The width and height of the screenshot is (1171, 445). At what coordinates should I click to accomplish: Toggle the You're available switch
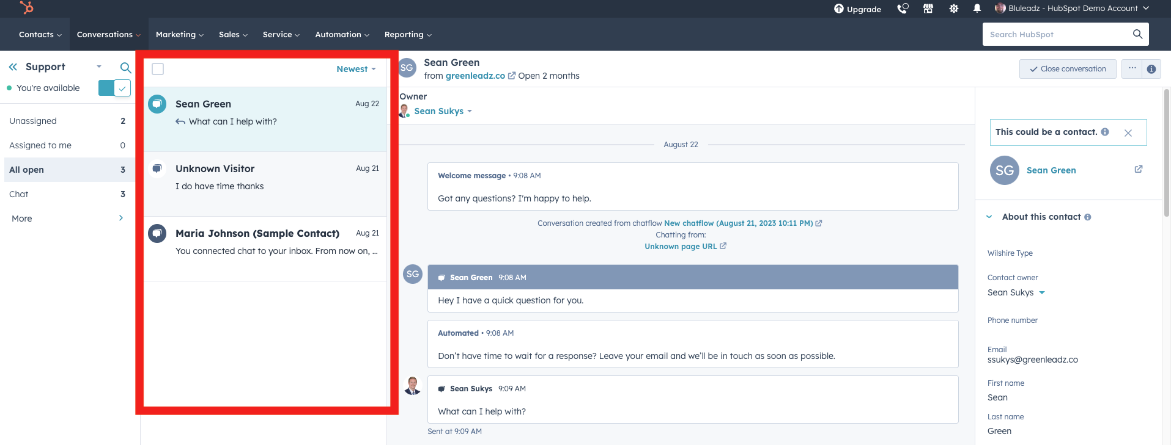[x=114, y=88]
